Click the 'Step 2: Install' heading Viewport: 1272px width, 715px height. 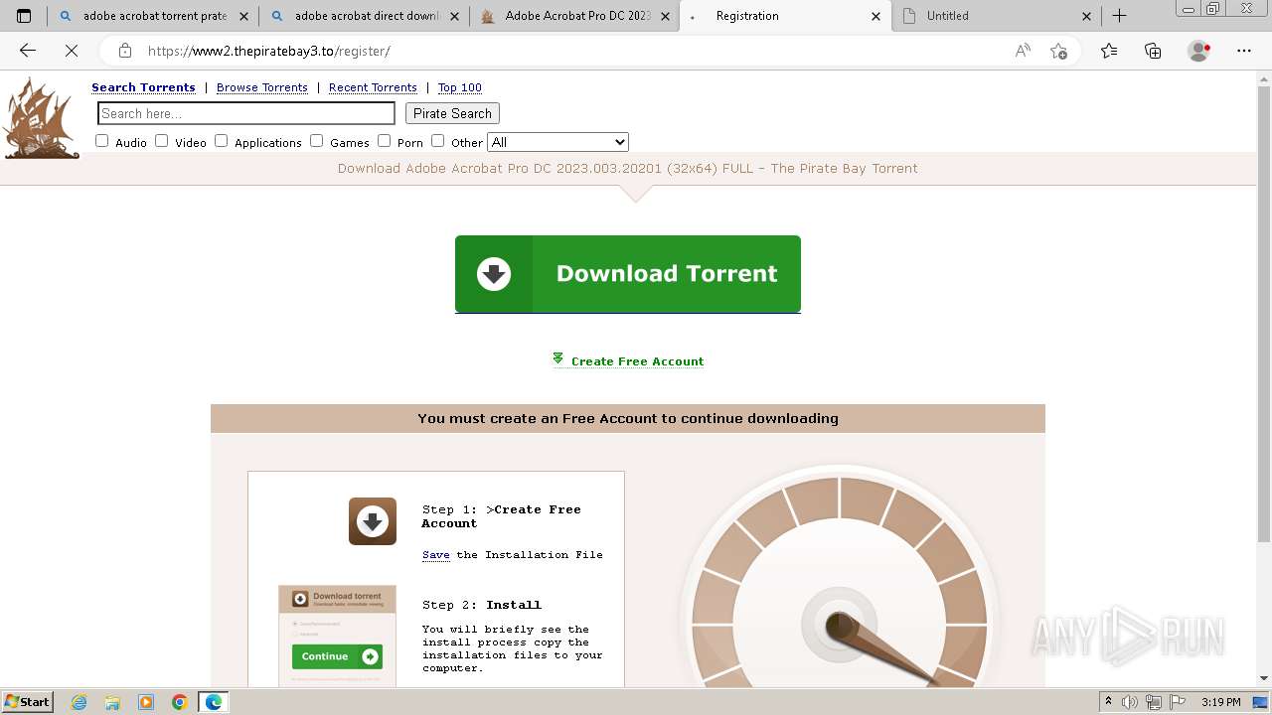pyautogui.click(x=482, y=605)
